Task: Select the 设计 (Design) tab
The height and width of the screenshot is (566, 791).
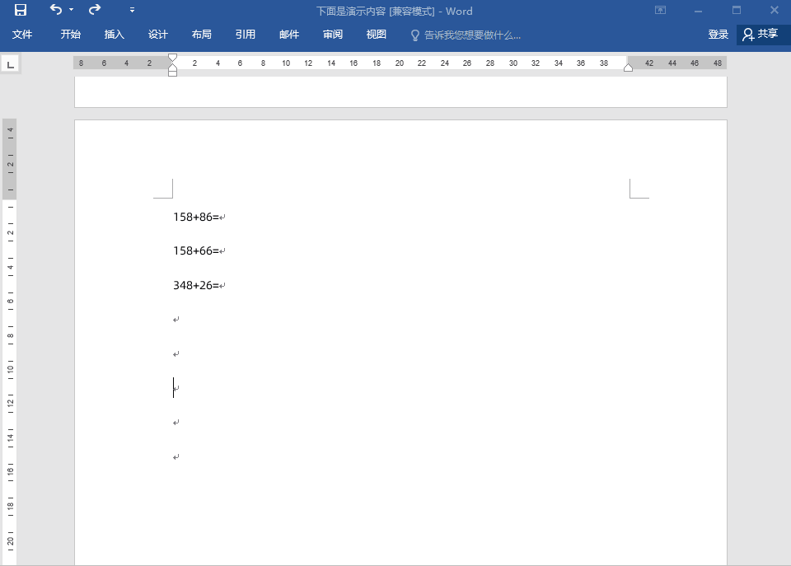Action: pyautogui.click(x=158, y=35)
